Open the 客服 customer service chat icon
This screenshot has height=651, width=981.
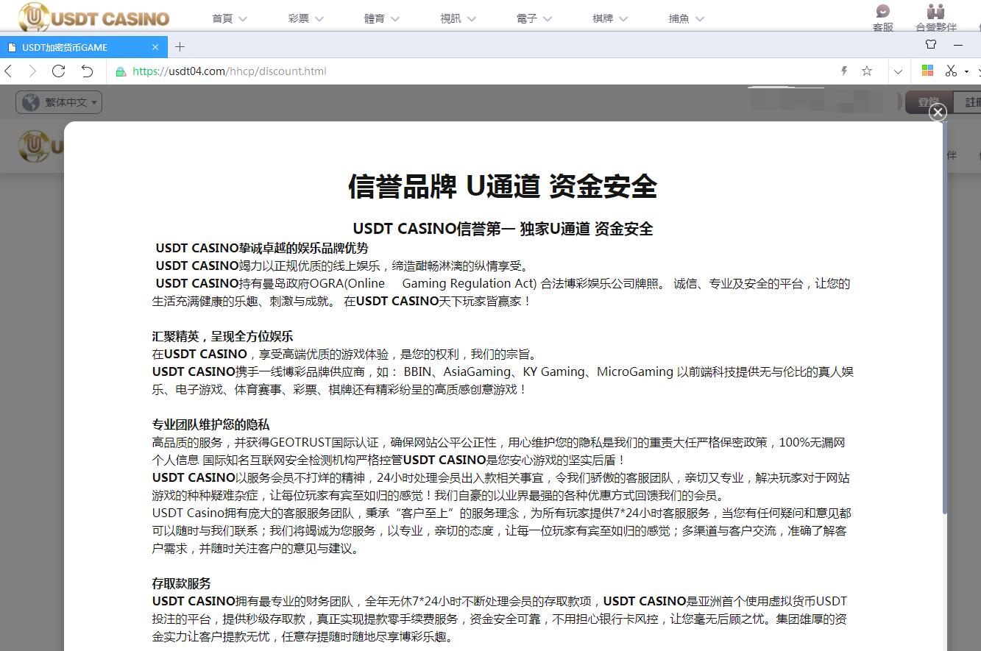click(883, 11)
